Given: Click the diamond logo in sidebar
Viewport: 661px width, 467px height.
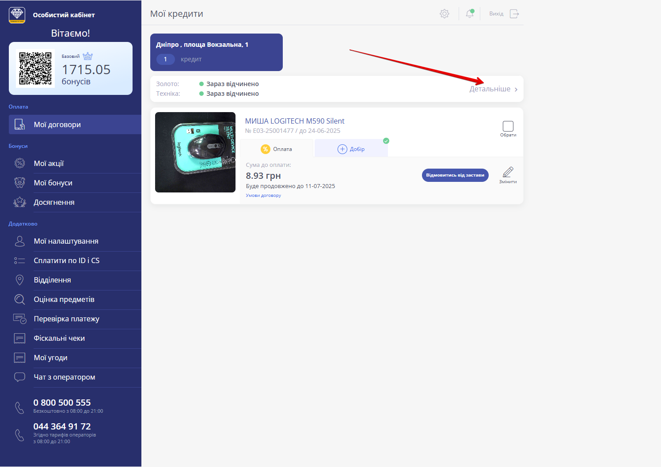Looking at the screenshot, I should point(17,15).
